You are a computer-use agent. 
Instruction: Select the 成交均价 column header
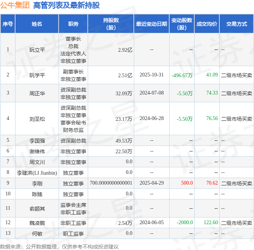207,24
